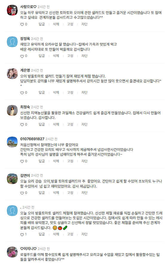Open the username link 김연이

tap(25, 175)
